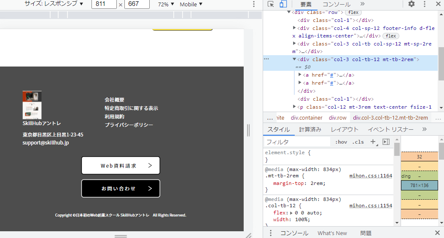The width and height of the screenshot is (444, 238).
Task: Open DevTools three-dot customize menu
Action: tap(425, 4)
